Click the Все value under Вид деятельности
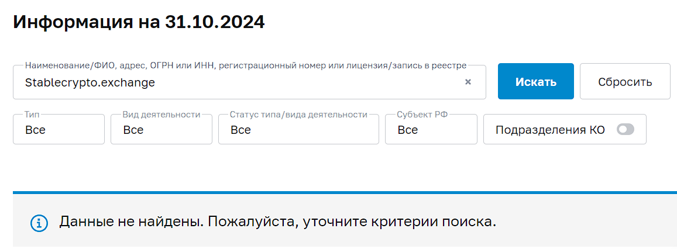Image resolution: width=677 pixels, height=249 pixels. [x=133, y=129]
